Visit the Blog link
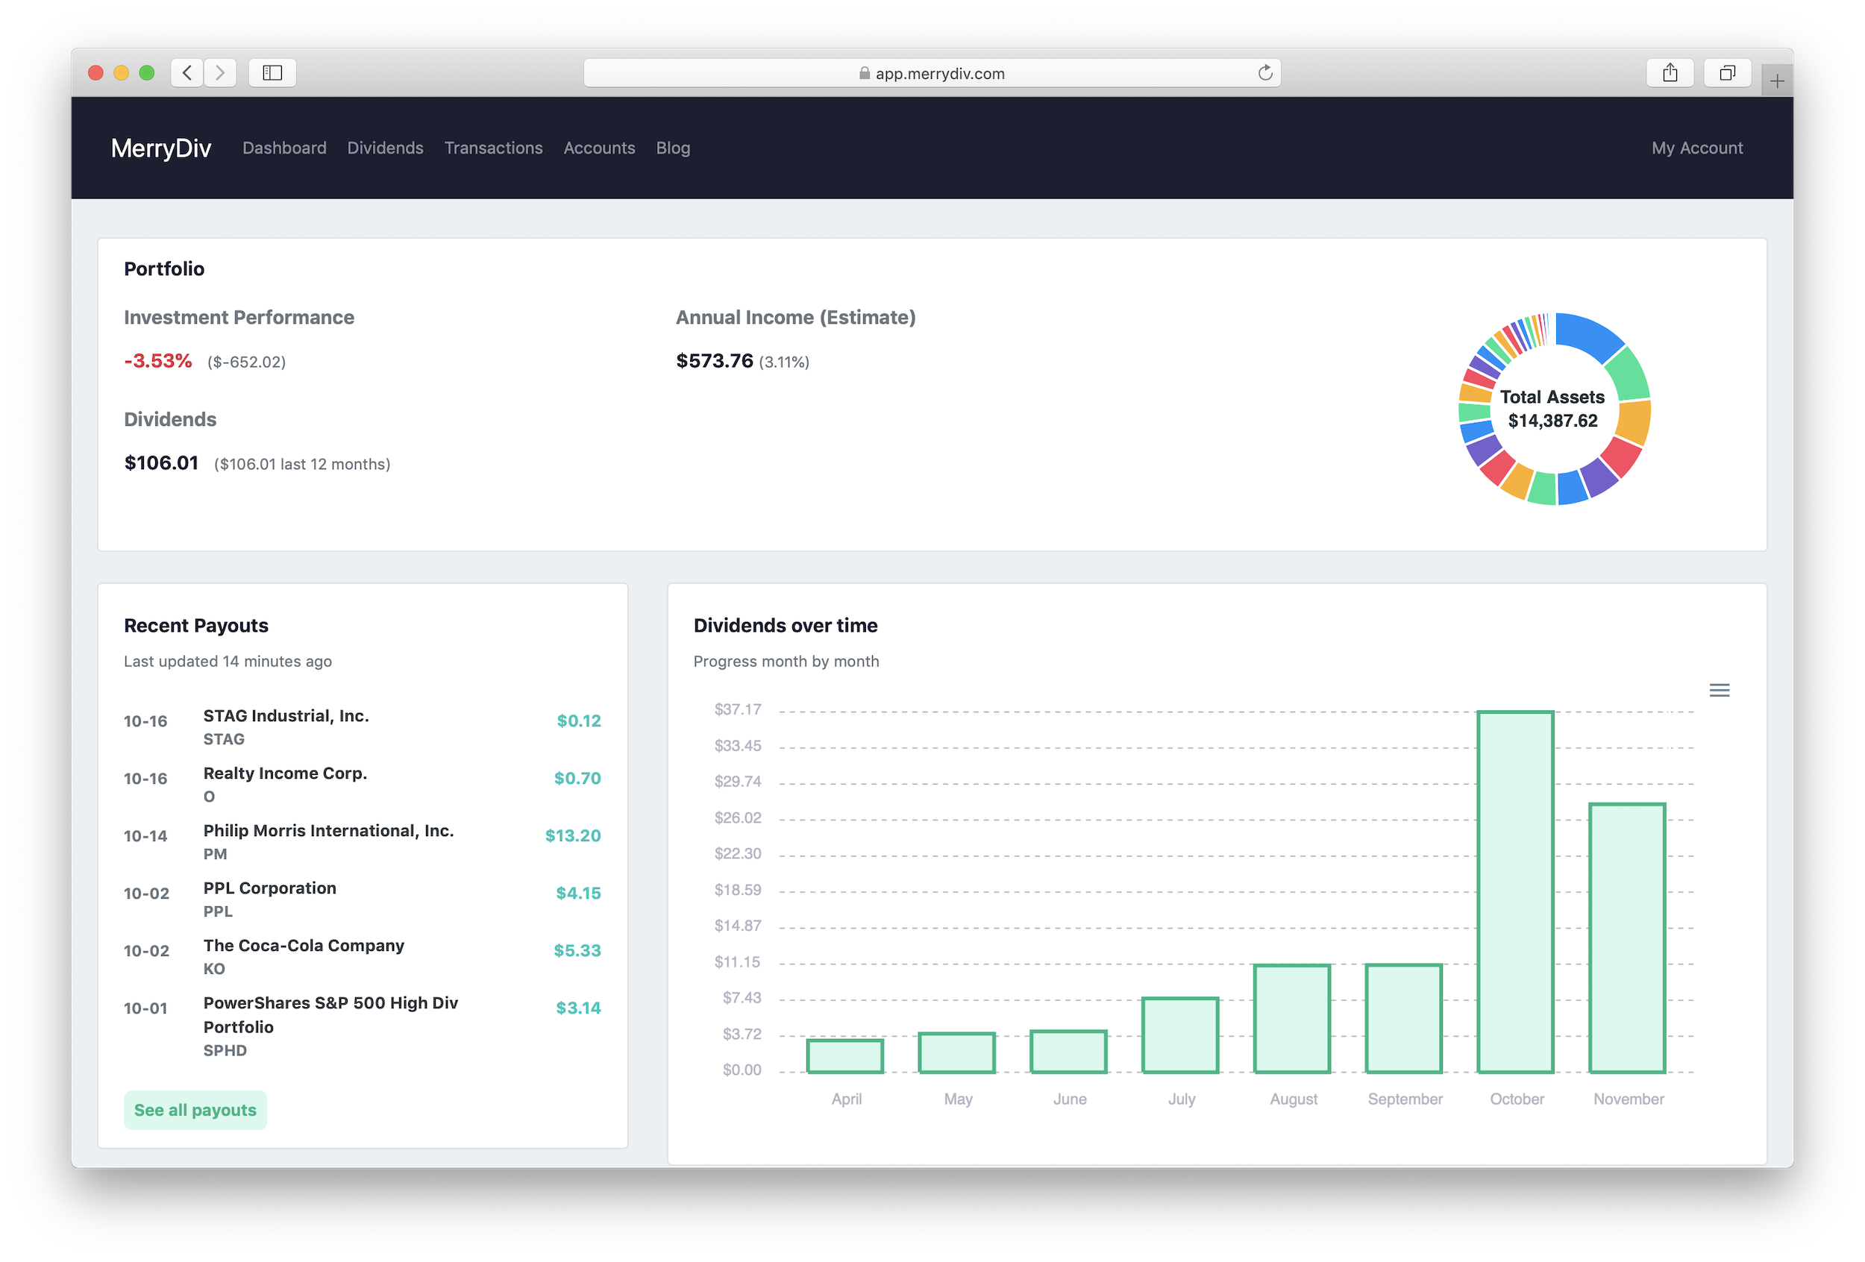The height and width of the screenshot is (1262, 1865). coord(672,148)
